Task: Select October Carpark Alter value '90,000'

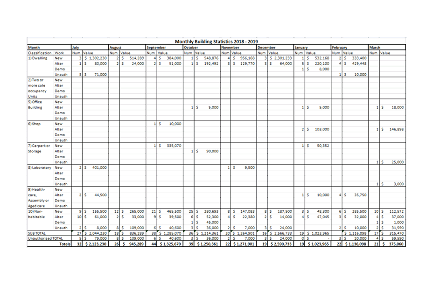Action: 212,151
